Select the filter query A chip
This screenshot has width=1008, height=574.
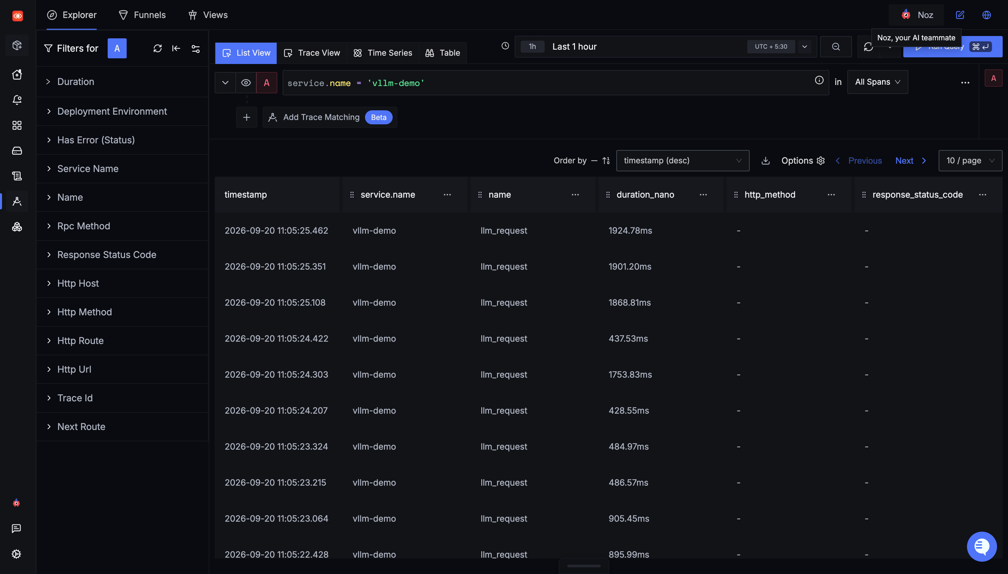click(x=117, y=48)
